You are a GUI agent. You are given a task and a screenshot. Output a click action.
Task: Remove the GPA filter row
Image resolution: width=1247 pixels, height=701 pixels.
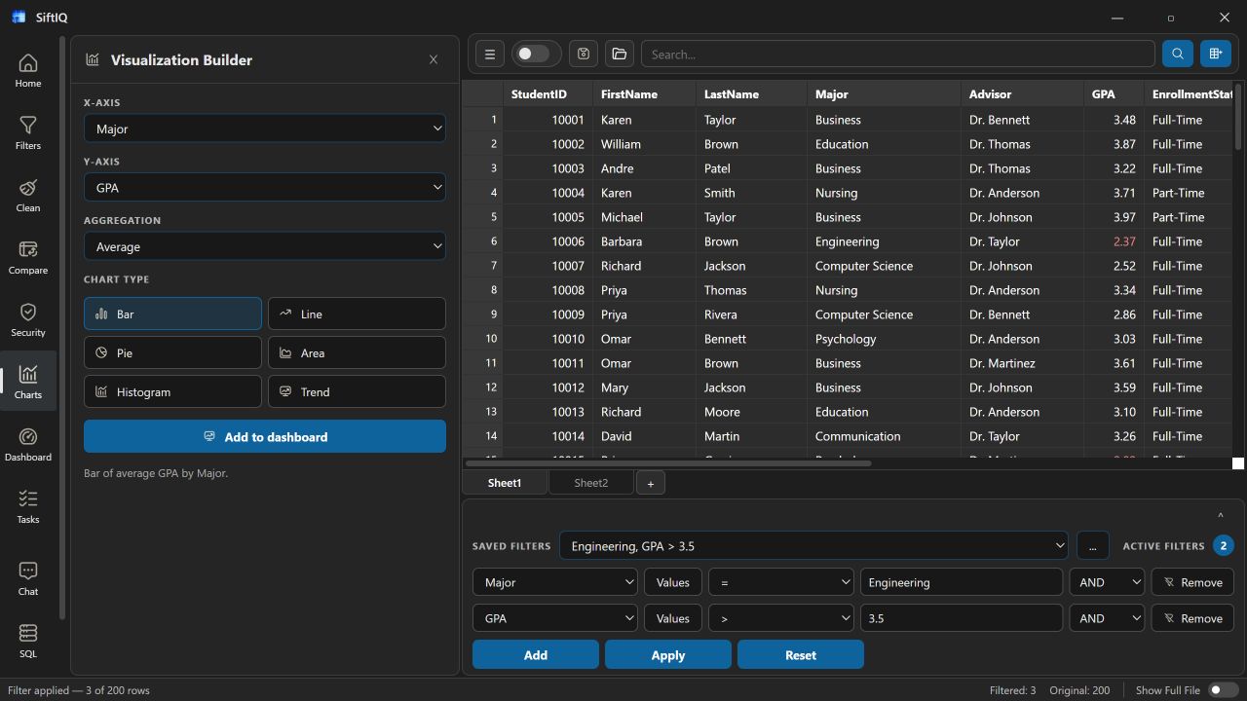(x=1192, y=618)
